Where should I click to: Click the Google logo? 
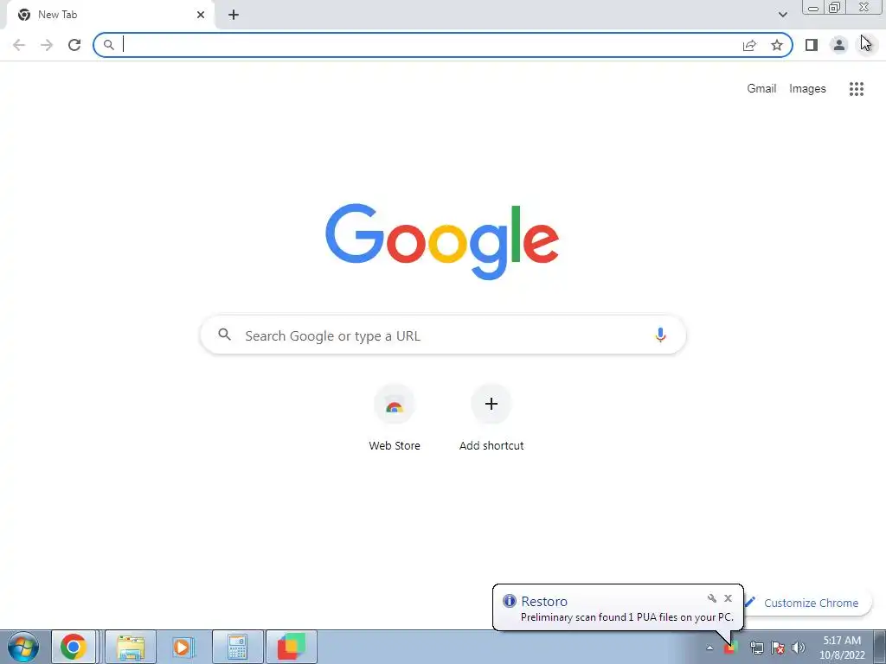coord(442,242)
